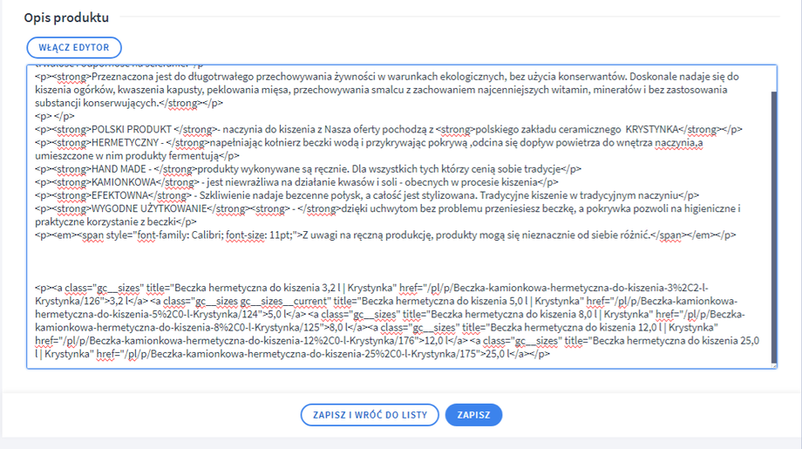The width and height of the screenshot is (802, 449).
Task: Click the 'Opis produktu' heading
Action: [x=66, y=17]
